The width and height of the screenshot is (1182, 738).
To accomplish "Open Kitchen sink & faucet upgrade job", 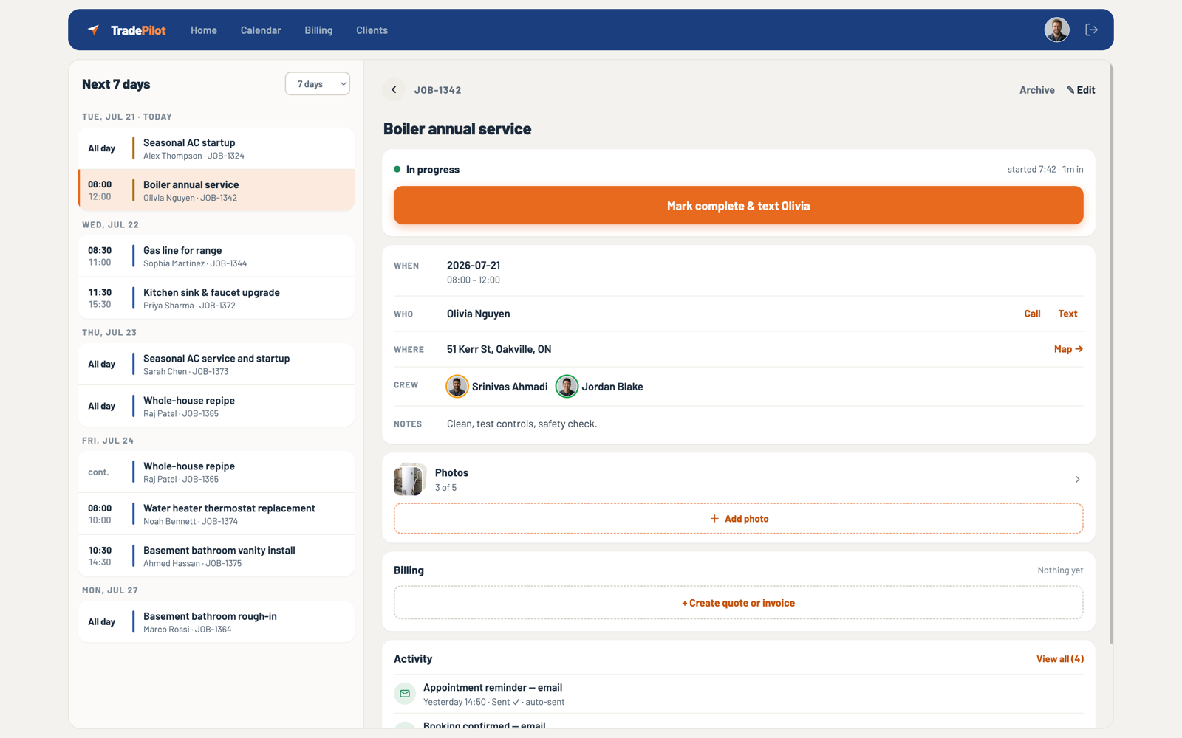I will point(216,298).
